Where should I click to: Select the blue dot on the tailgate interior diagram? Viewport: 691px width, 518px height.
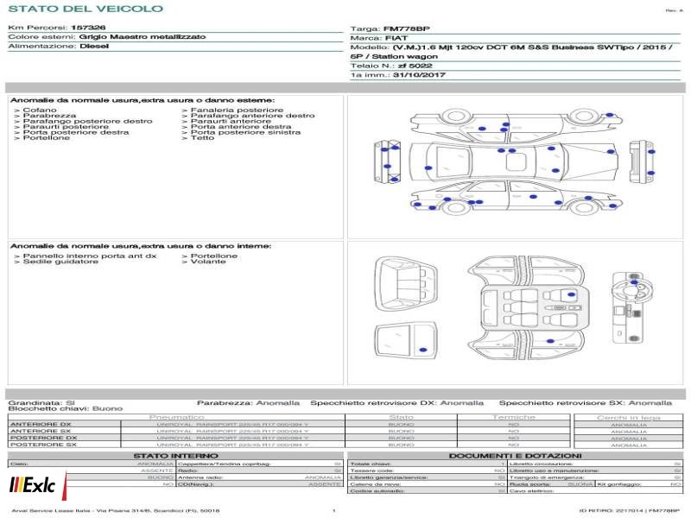coord(423,350)
